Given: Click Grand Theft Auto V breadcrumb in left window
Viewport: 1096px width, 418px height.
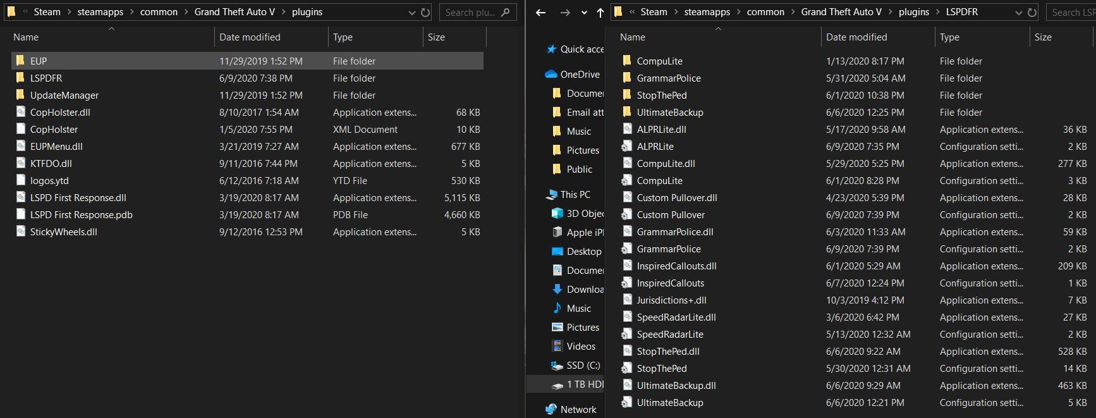Looking at the screenshot, I should 234,12.
